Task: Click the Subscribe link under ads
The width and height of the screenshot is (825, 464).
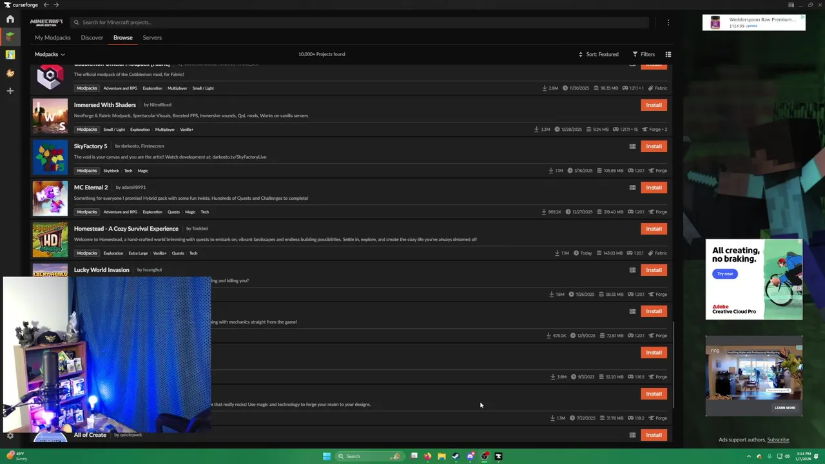Action: (x=778, y=440)
